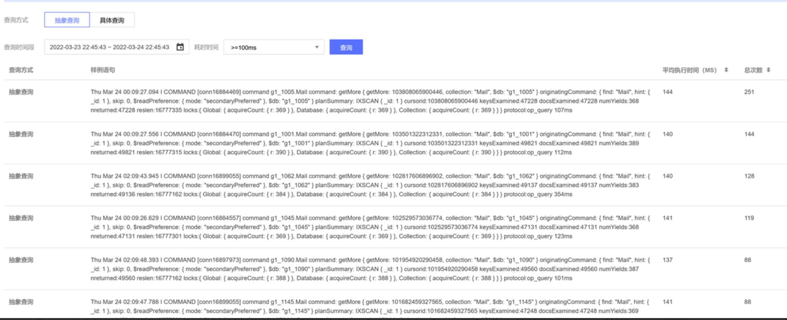787x320 pixels.
Task: Click the 查询方式 column header
Action: pyautogui.click(x=21, y=70)
